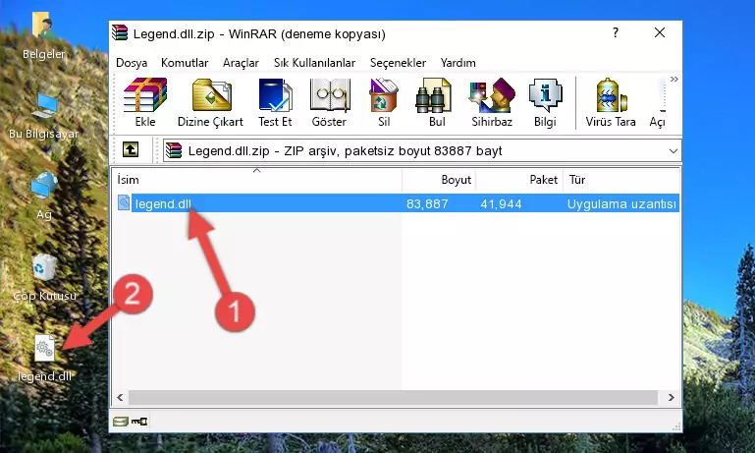
Task: Sort by the İsim column header
Action: pyautogui.click(x=257, y=180)
